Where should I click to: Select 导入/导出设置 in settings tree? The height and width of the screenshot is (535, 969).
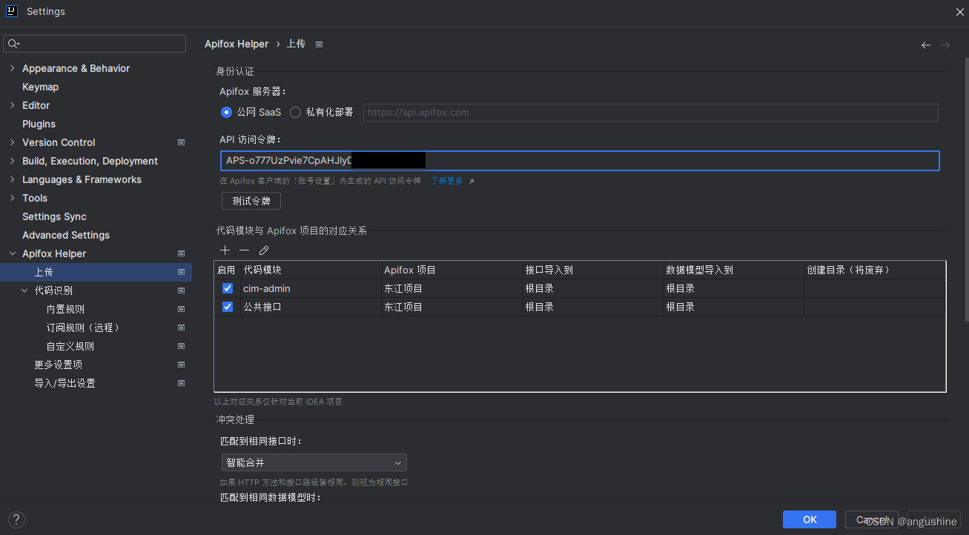[x=65, y=383]
